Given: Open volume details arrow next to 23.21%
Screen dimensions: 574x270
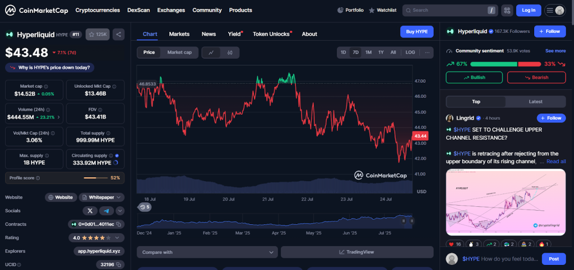Looking at the screenshot, I should tap(58, 117).
